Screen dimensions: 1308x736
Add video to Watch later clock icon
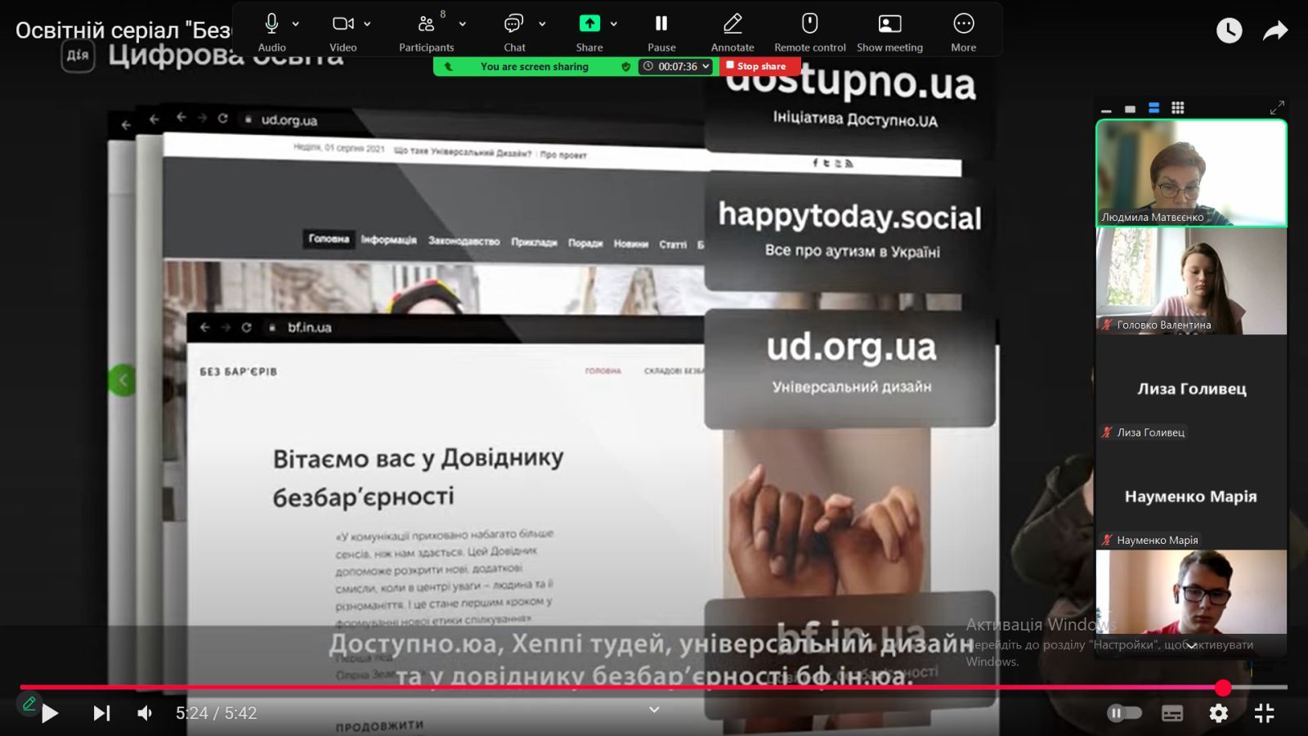tap(1229, 30)
